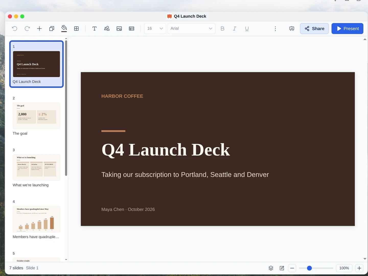Viewport: 368px width, 276px height.
Task: Click the Maya Chen · October 2026 text
Action: point(128,209)
